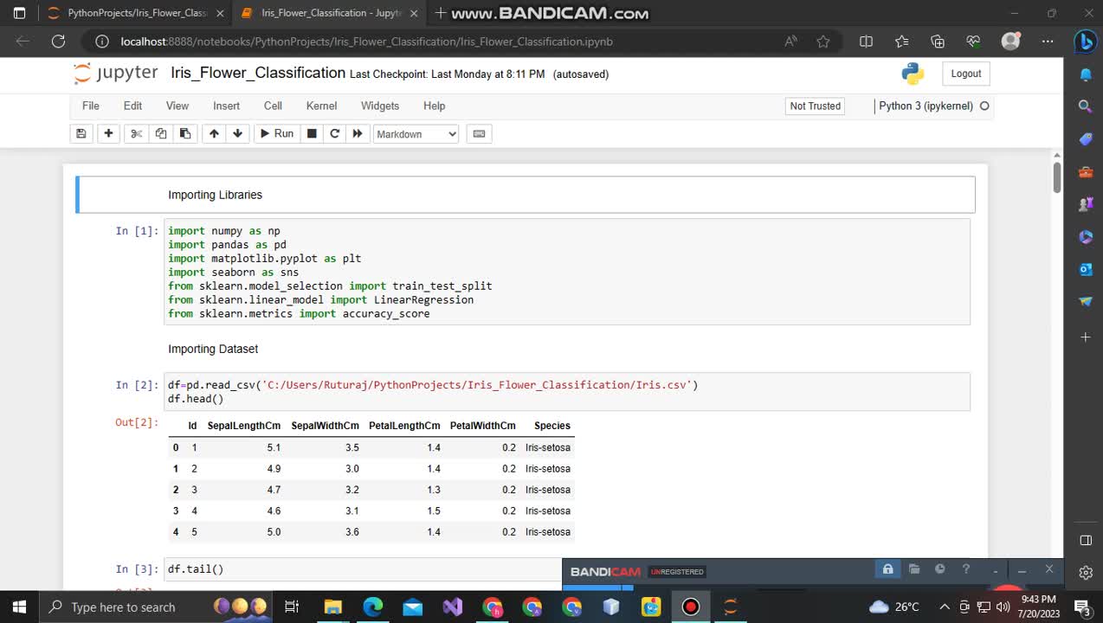The height and width of the screenshot is (623, 1103).
Task: Open the Widgets menu
Action: coord(380,106)
